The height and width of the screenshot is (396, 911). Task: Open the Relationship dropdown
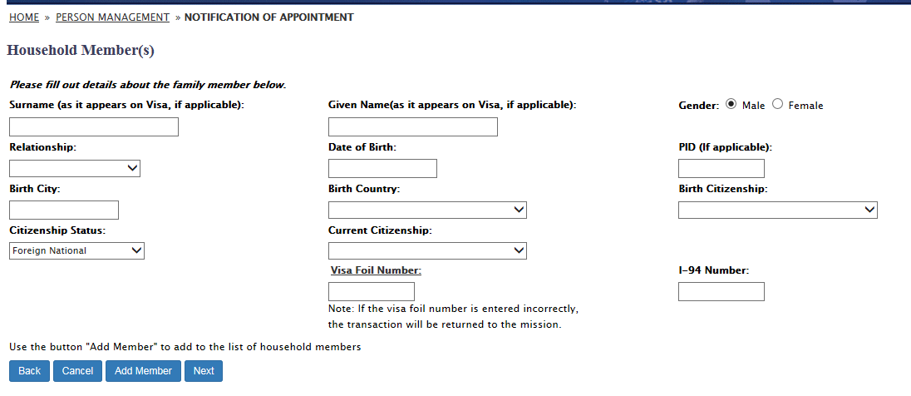75,168
